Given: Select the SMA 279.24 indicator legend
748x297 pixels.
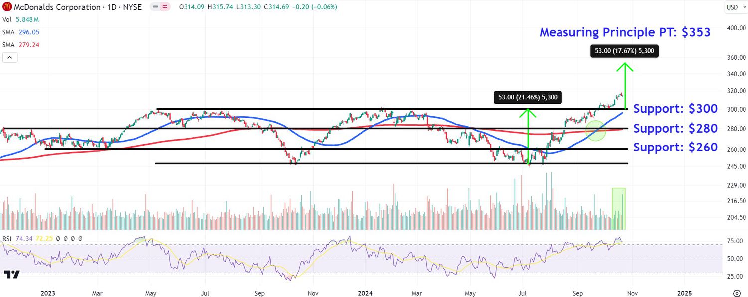Looking at the screenshot, I should (21, 44).
